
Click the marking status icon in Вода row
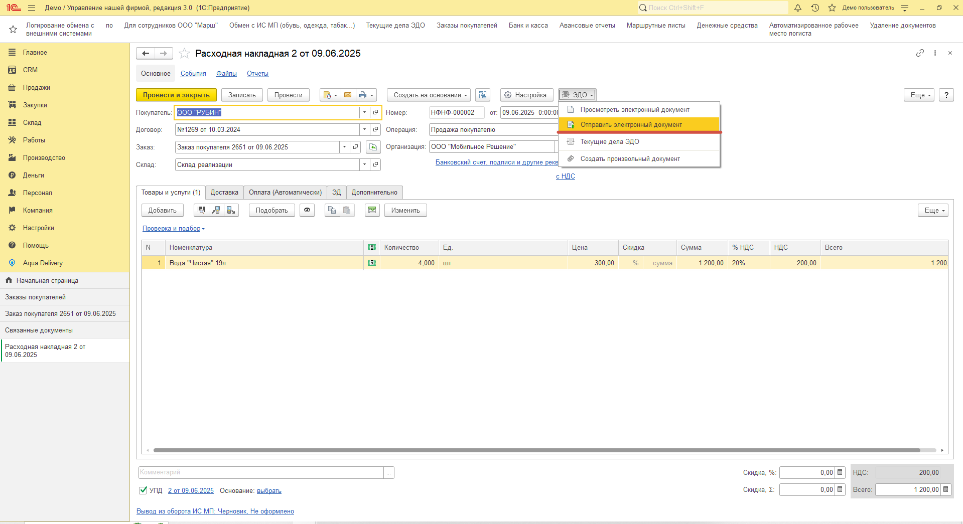(x=372, y=263)
